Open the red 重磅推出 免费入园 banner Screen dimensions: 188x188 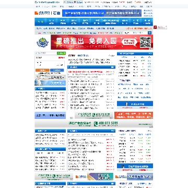click(x=102, y=42)
